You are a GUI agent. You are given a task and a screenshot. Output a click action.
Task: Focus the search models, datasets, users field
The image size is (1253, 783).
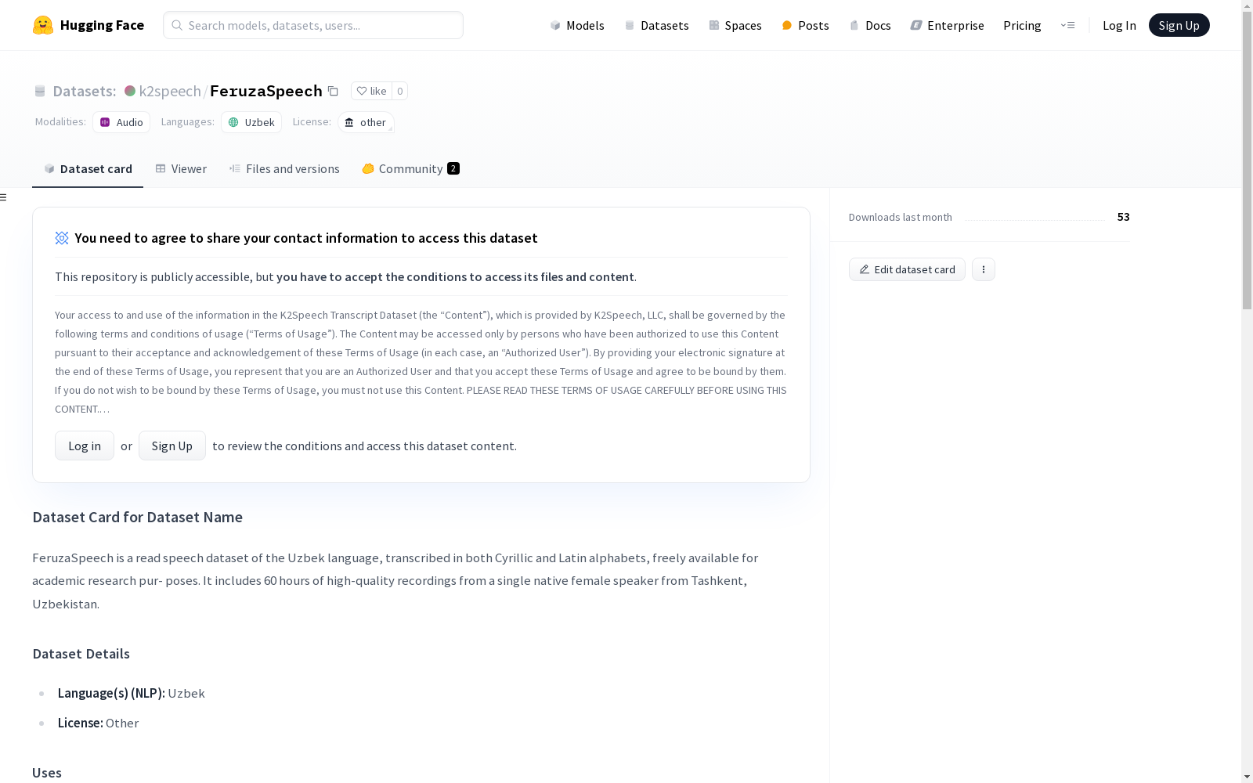click(313, 25)
